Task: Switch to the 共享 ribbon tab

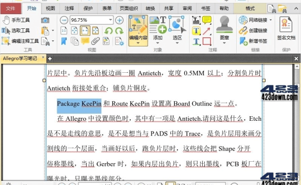Action: (x=169, y=9)
